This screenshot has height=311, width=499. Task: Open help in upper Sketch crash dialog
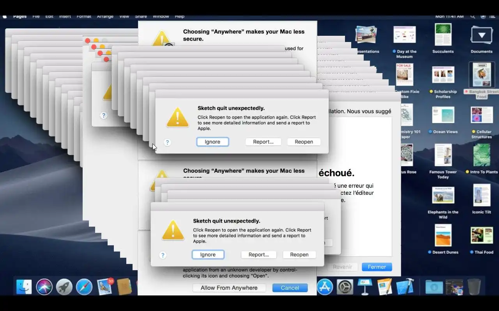(x=168, y=143)
